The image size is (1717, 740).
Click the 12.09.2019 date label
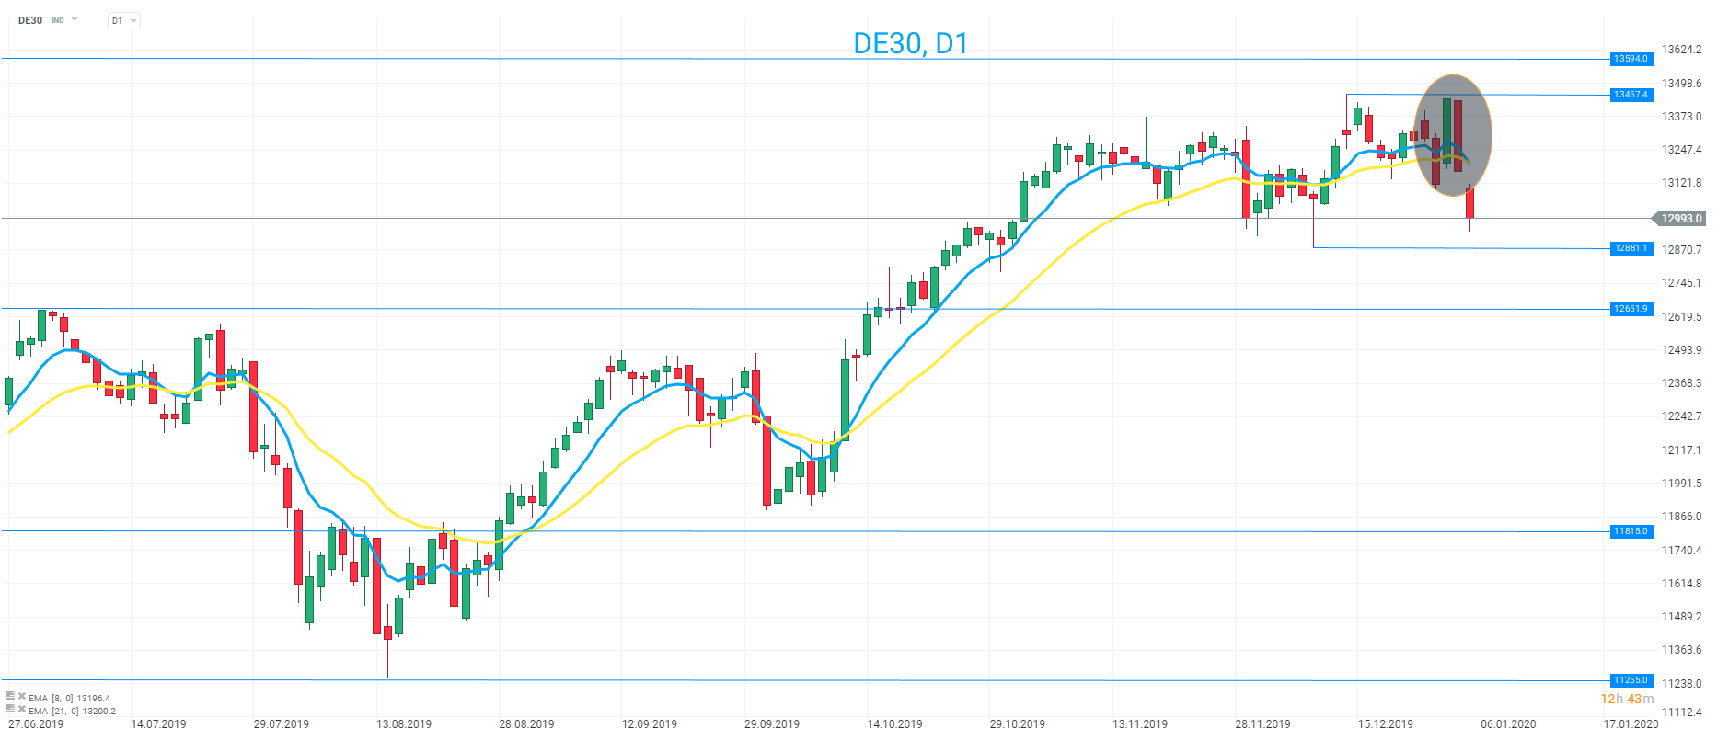pyautogui.click(x=650, y=724)
